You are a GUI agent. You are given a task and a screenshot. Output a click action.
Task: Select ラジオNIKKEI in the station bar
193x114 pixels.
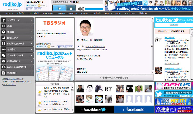tap(48, 13)
